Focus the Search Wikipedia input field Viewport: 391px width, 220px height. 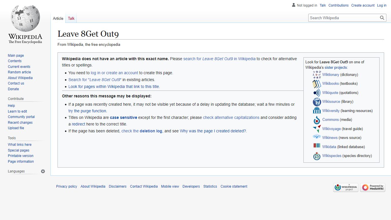pos(344,18)
